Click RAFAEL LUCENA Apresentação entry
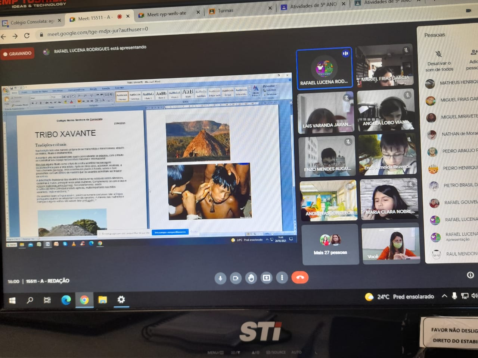The width and height of the screenshot is (478, 358). click(x=454, y=236)
